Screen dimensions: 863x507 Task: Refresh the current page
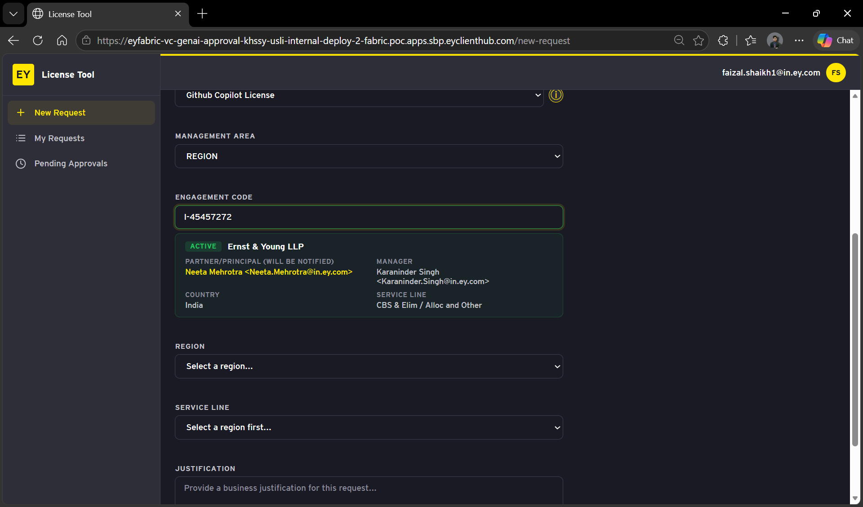(x=38, y=40)
